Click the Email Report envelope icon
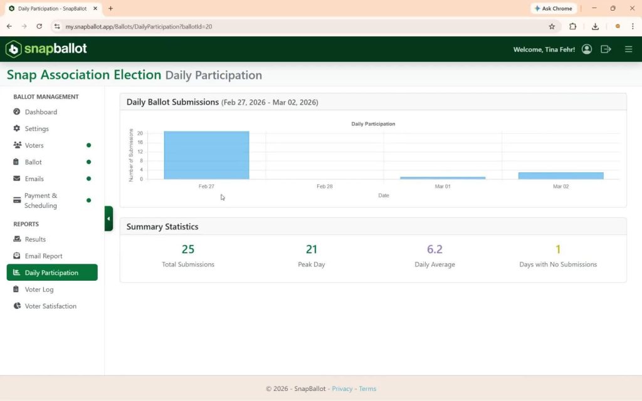The image size is (642, 401). coord(17,256)
